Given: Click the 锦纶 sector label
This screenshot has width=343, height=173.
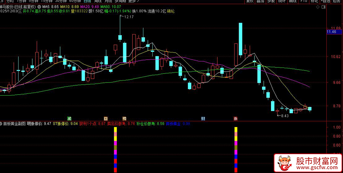Looking at the screenshot, I should [170, 11].
